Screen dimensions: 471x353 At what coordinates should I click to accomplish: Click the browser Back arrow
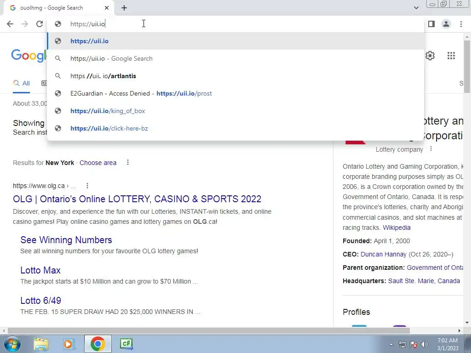(x=10, y=24)
